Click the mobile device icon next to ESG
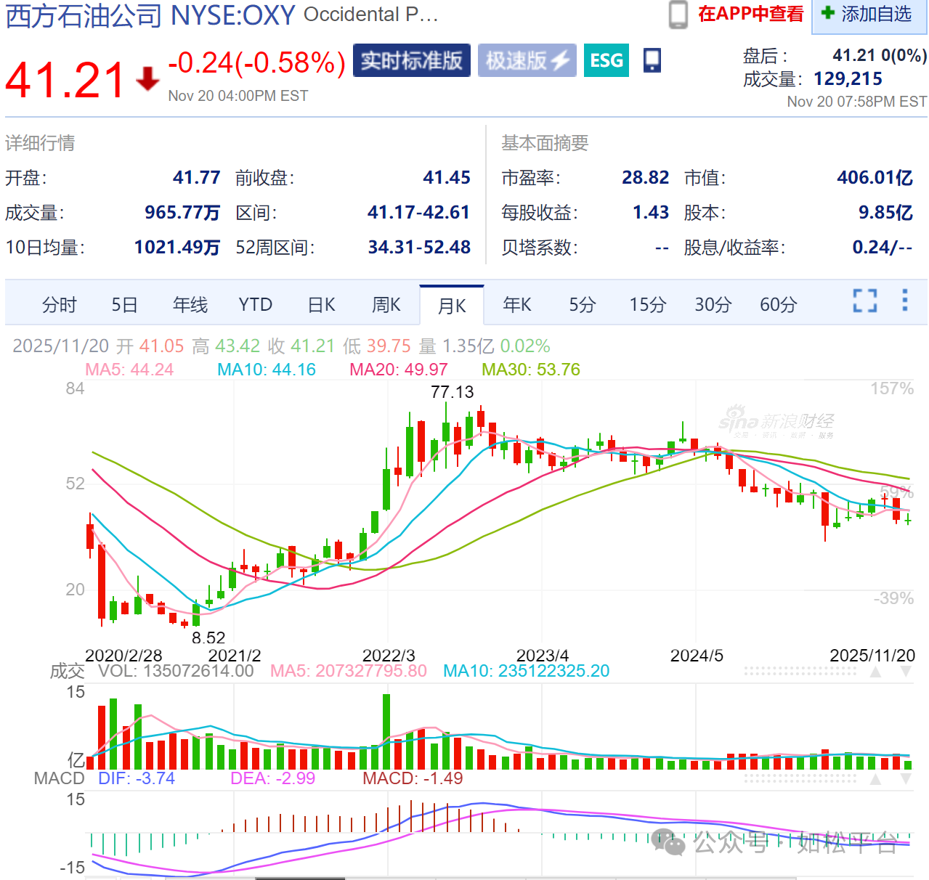The width and height of the screenshot is (929, 880). (x=652, y=60)
